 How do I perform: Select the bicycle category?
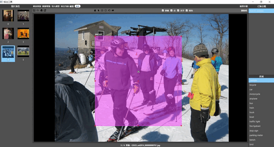261,85
